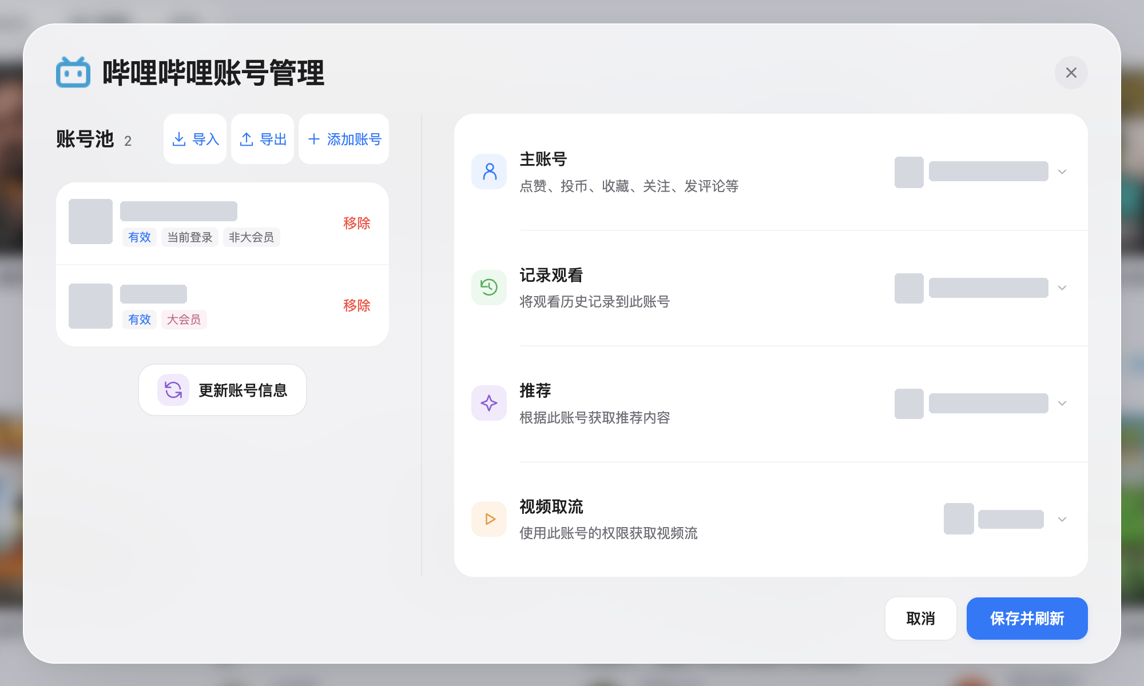The height and width of the screenshot is (686, 1144).
Task: Click the 导出 export button
Action: pyautogui.click(x=263, y=139)
